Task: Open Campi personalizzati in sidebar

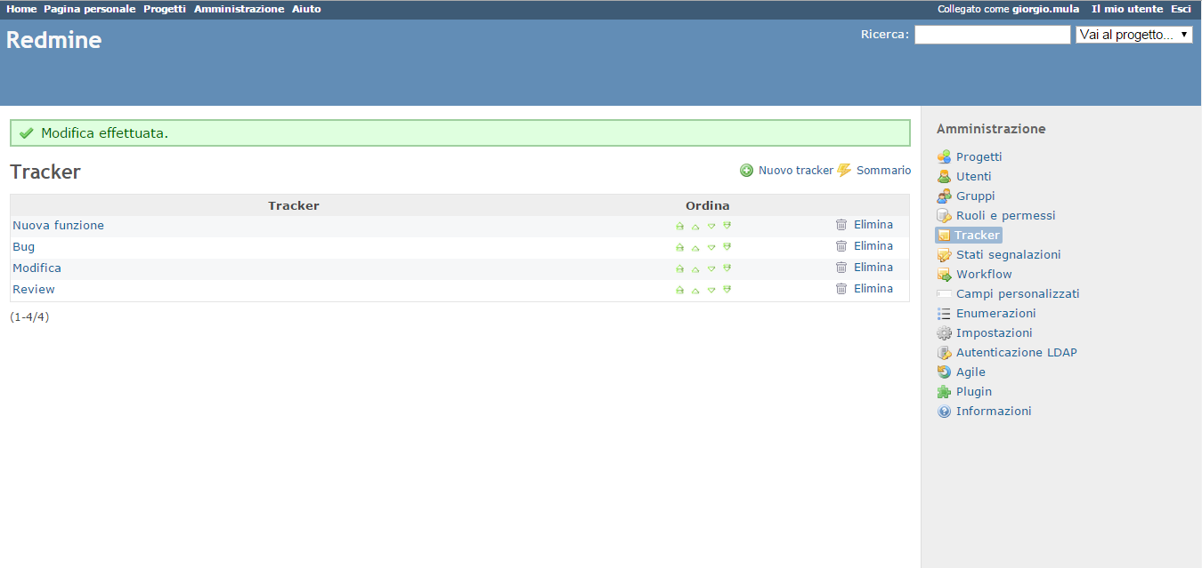Action: point(1018,294)
